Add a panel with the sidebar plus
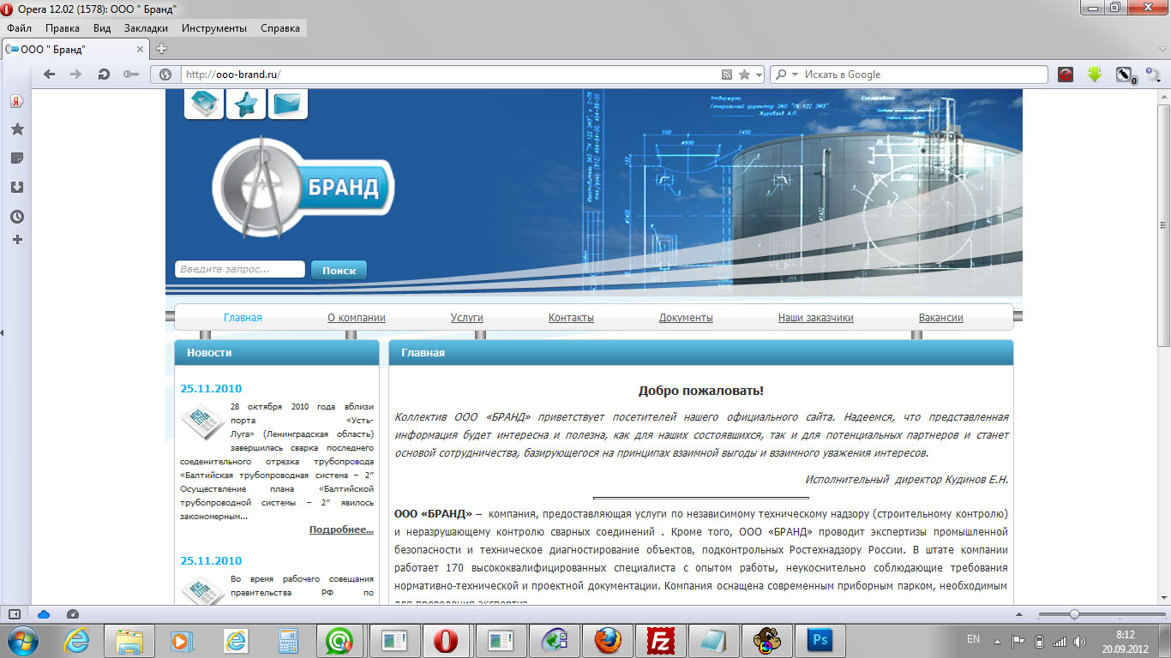This screenshot has width=1171, height=658. 16,239
